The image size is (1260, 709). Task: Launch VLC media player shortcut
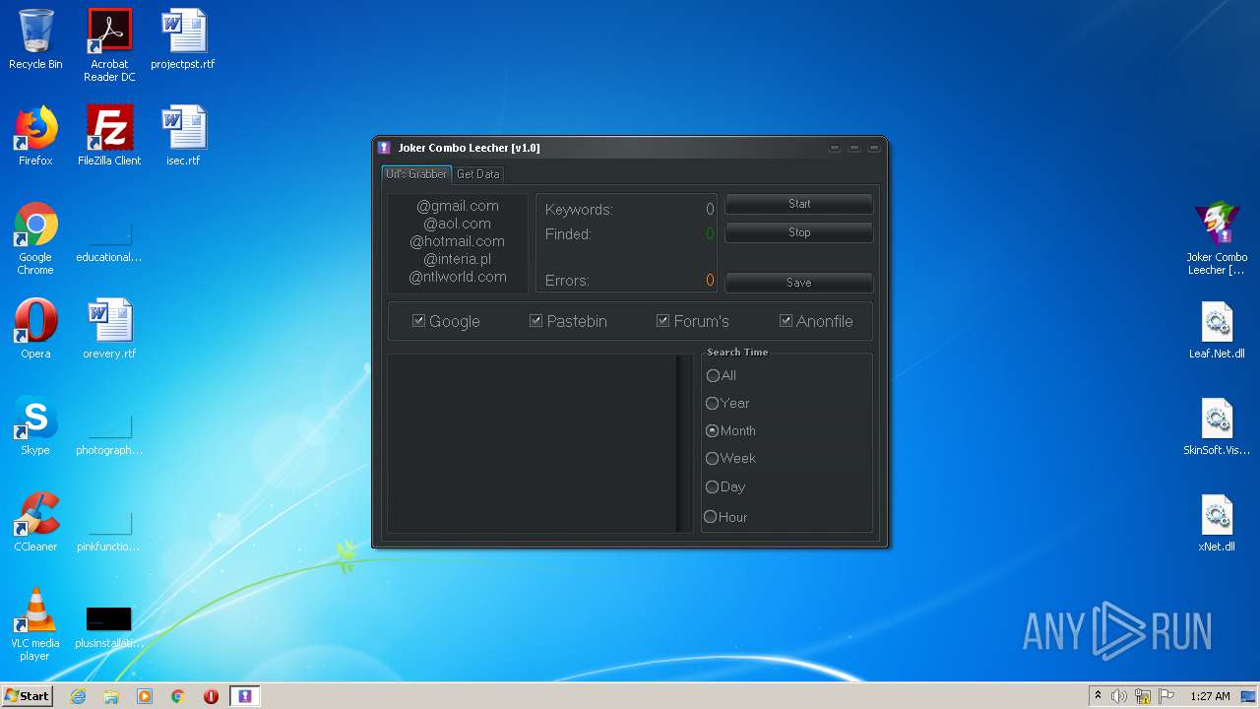[35, 624]
